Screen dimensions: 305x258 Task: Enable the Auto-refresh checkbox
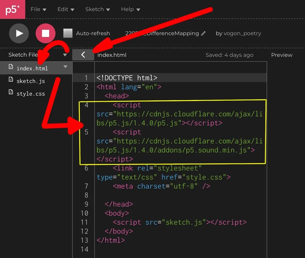(x=68, y=33)
